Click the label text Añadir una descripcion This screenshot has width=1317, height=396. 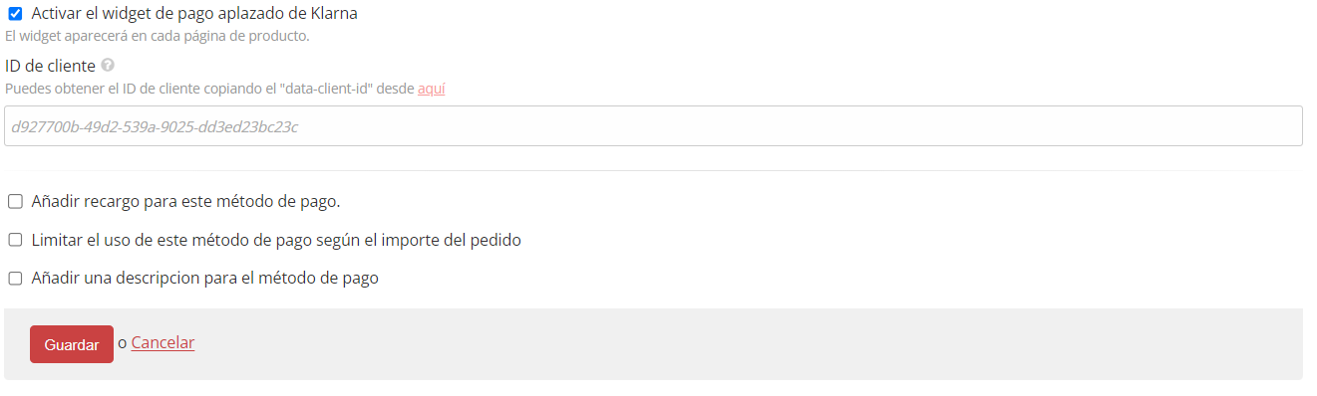[x=205, y=279]
